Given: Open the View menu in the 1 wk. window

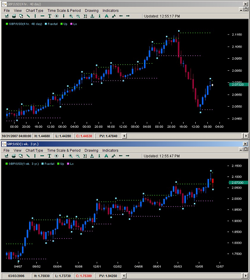Looking at the screenshot, I should [x=18, y=151].
